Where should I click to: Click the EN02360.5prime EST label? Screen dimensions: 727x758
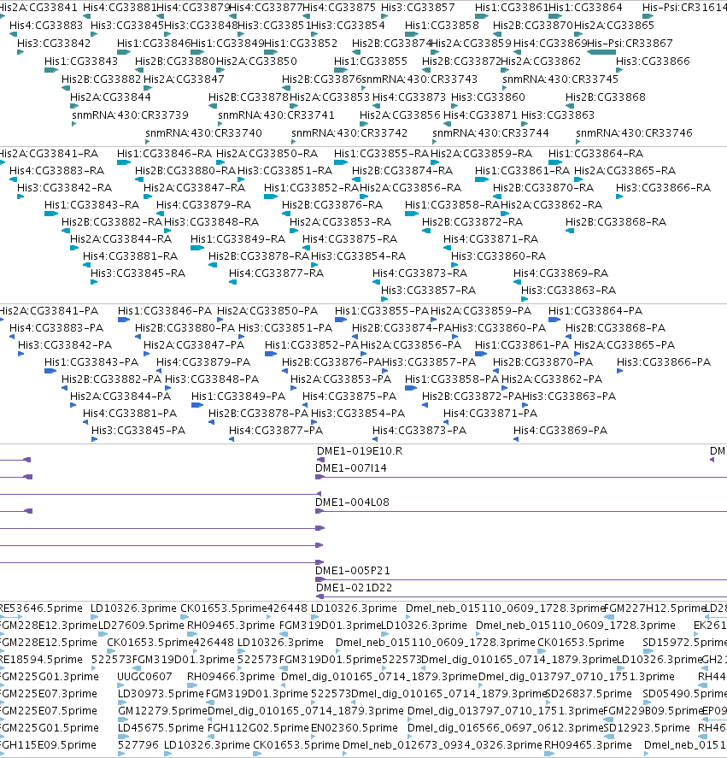[355, 727]
